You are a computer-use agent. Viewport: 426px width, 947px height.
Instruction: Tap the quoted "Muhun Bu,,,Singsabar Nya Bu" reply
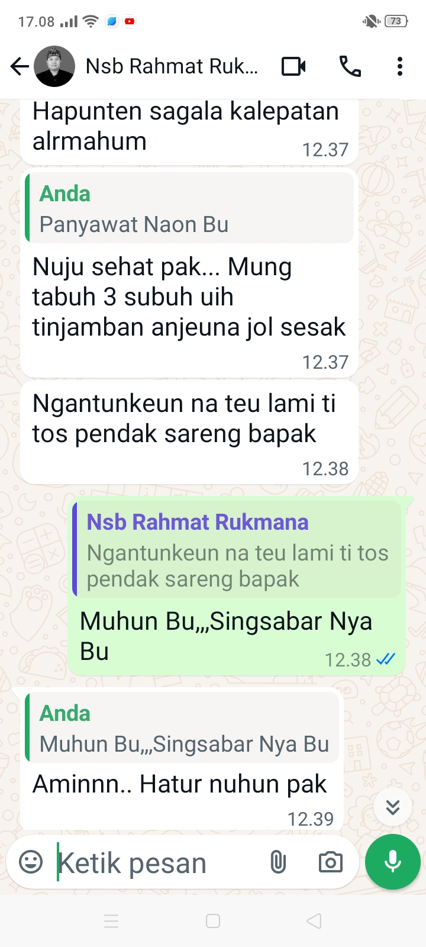[x=182, y=728]
